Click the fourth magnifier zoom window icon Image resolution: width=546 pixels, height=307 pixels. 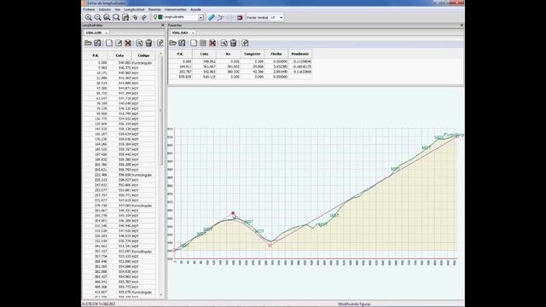[x=116, y=17]
